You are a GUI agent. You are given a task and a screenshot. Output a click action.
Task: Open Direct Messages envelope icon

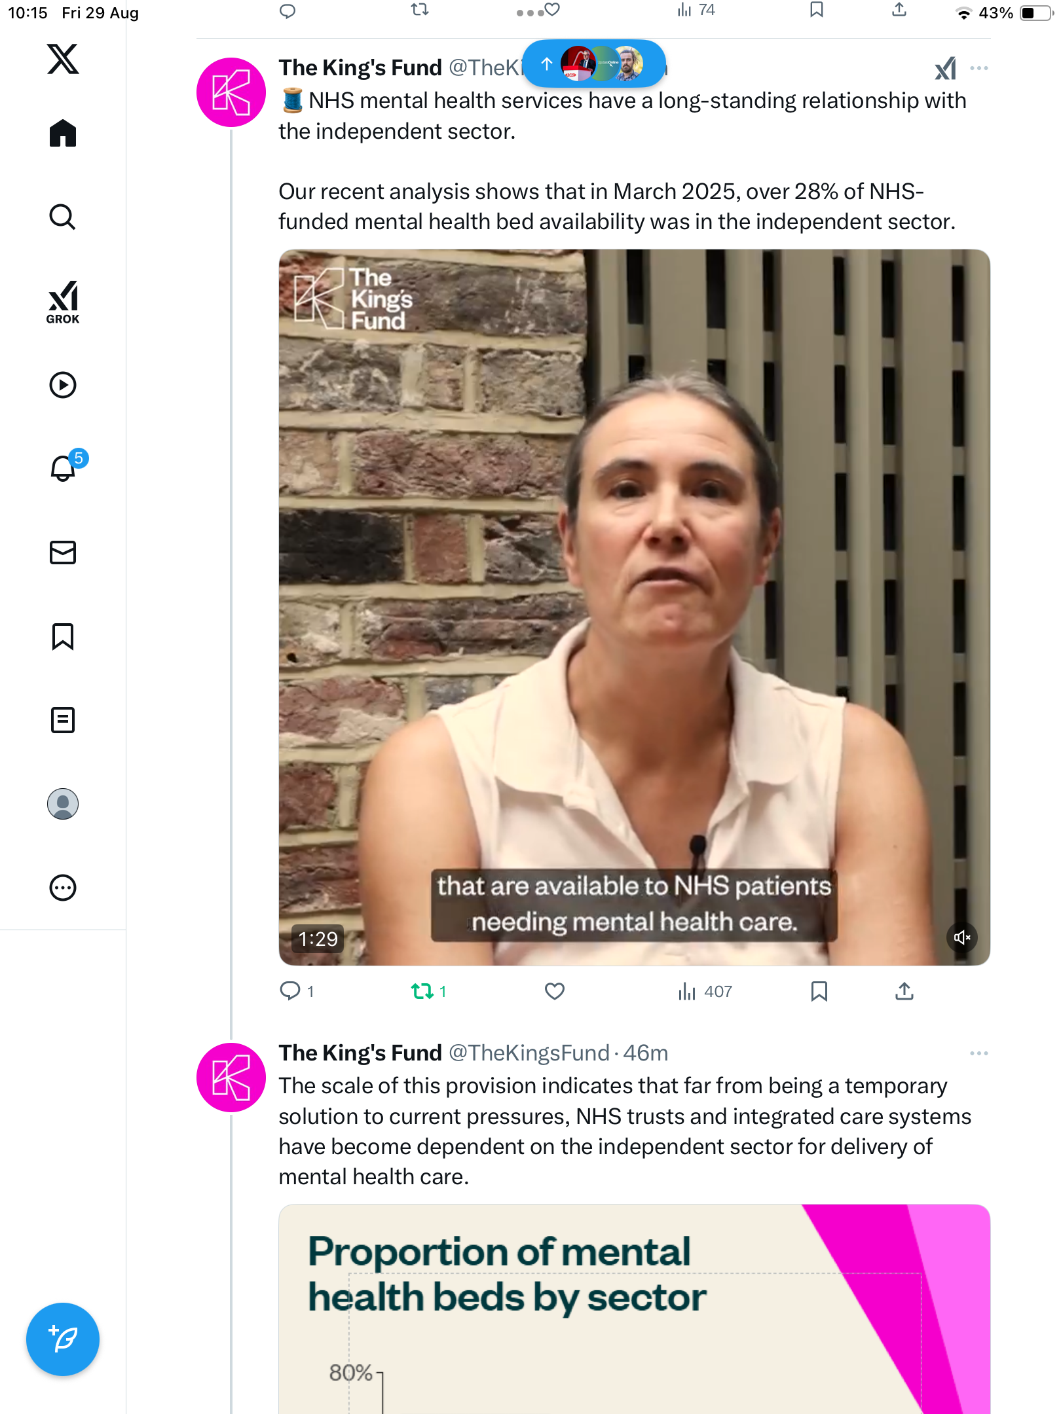coord(63,553)
